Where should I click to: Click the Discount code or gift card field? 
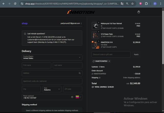tap(111, 54)
